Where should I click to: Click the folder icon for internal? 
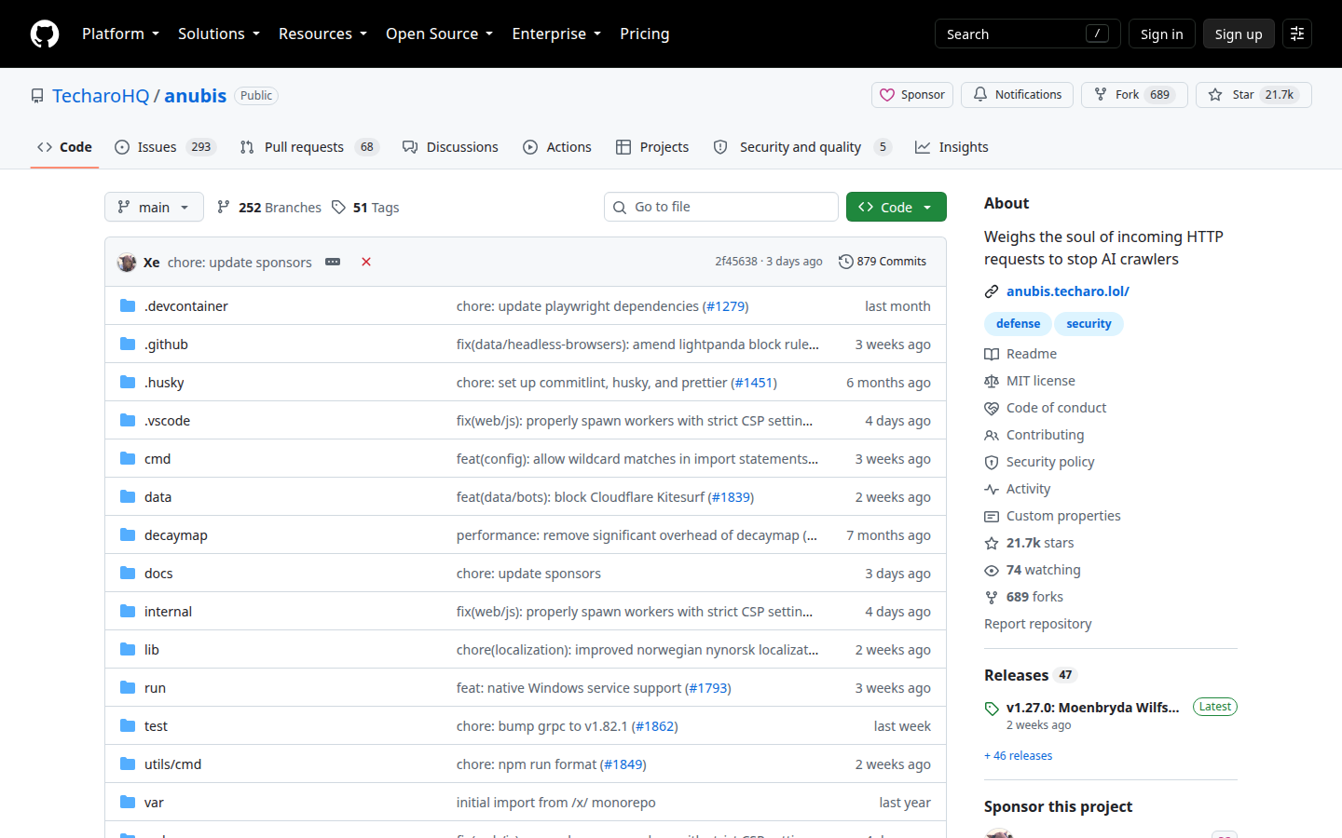coord(128,612)
